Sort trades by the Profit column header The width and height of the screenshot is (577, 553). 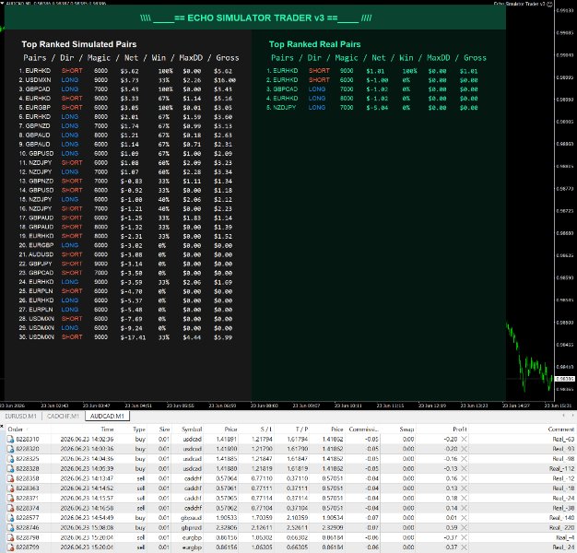coord(460,429)
